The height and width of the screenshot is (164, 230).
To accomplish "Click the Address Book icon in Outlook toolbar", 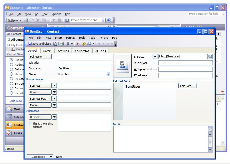I will [x=67, y=20].
